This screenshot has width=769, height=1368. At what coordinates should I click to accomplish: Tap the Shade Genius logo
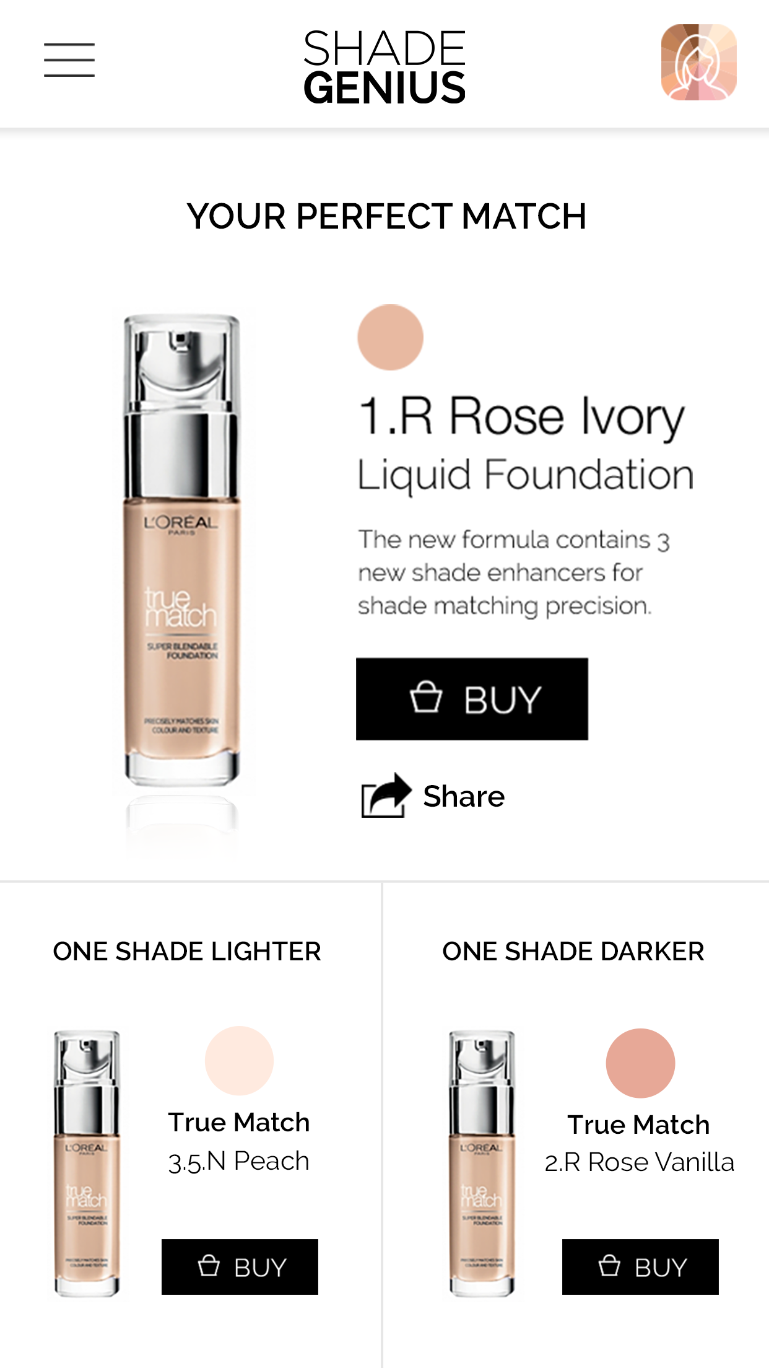click(x=384, y=66)
